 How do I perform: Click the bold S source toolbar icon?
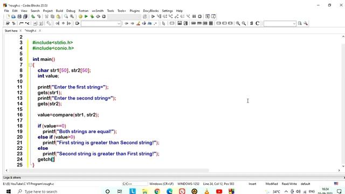252,23
